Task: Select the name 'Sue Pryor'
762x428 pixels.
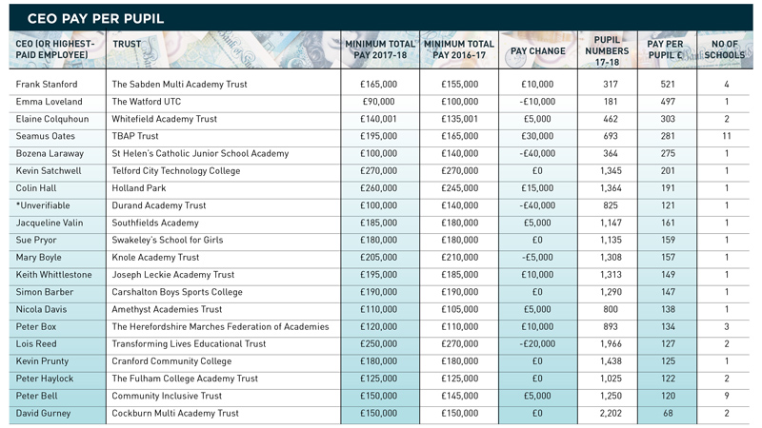Action: click(x=36, y=241)
